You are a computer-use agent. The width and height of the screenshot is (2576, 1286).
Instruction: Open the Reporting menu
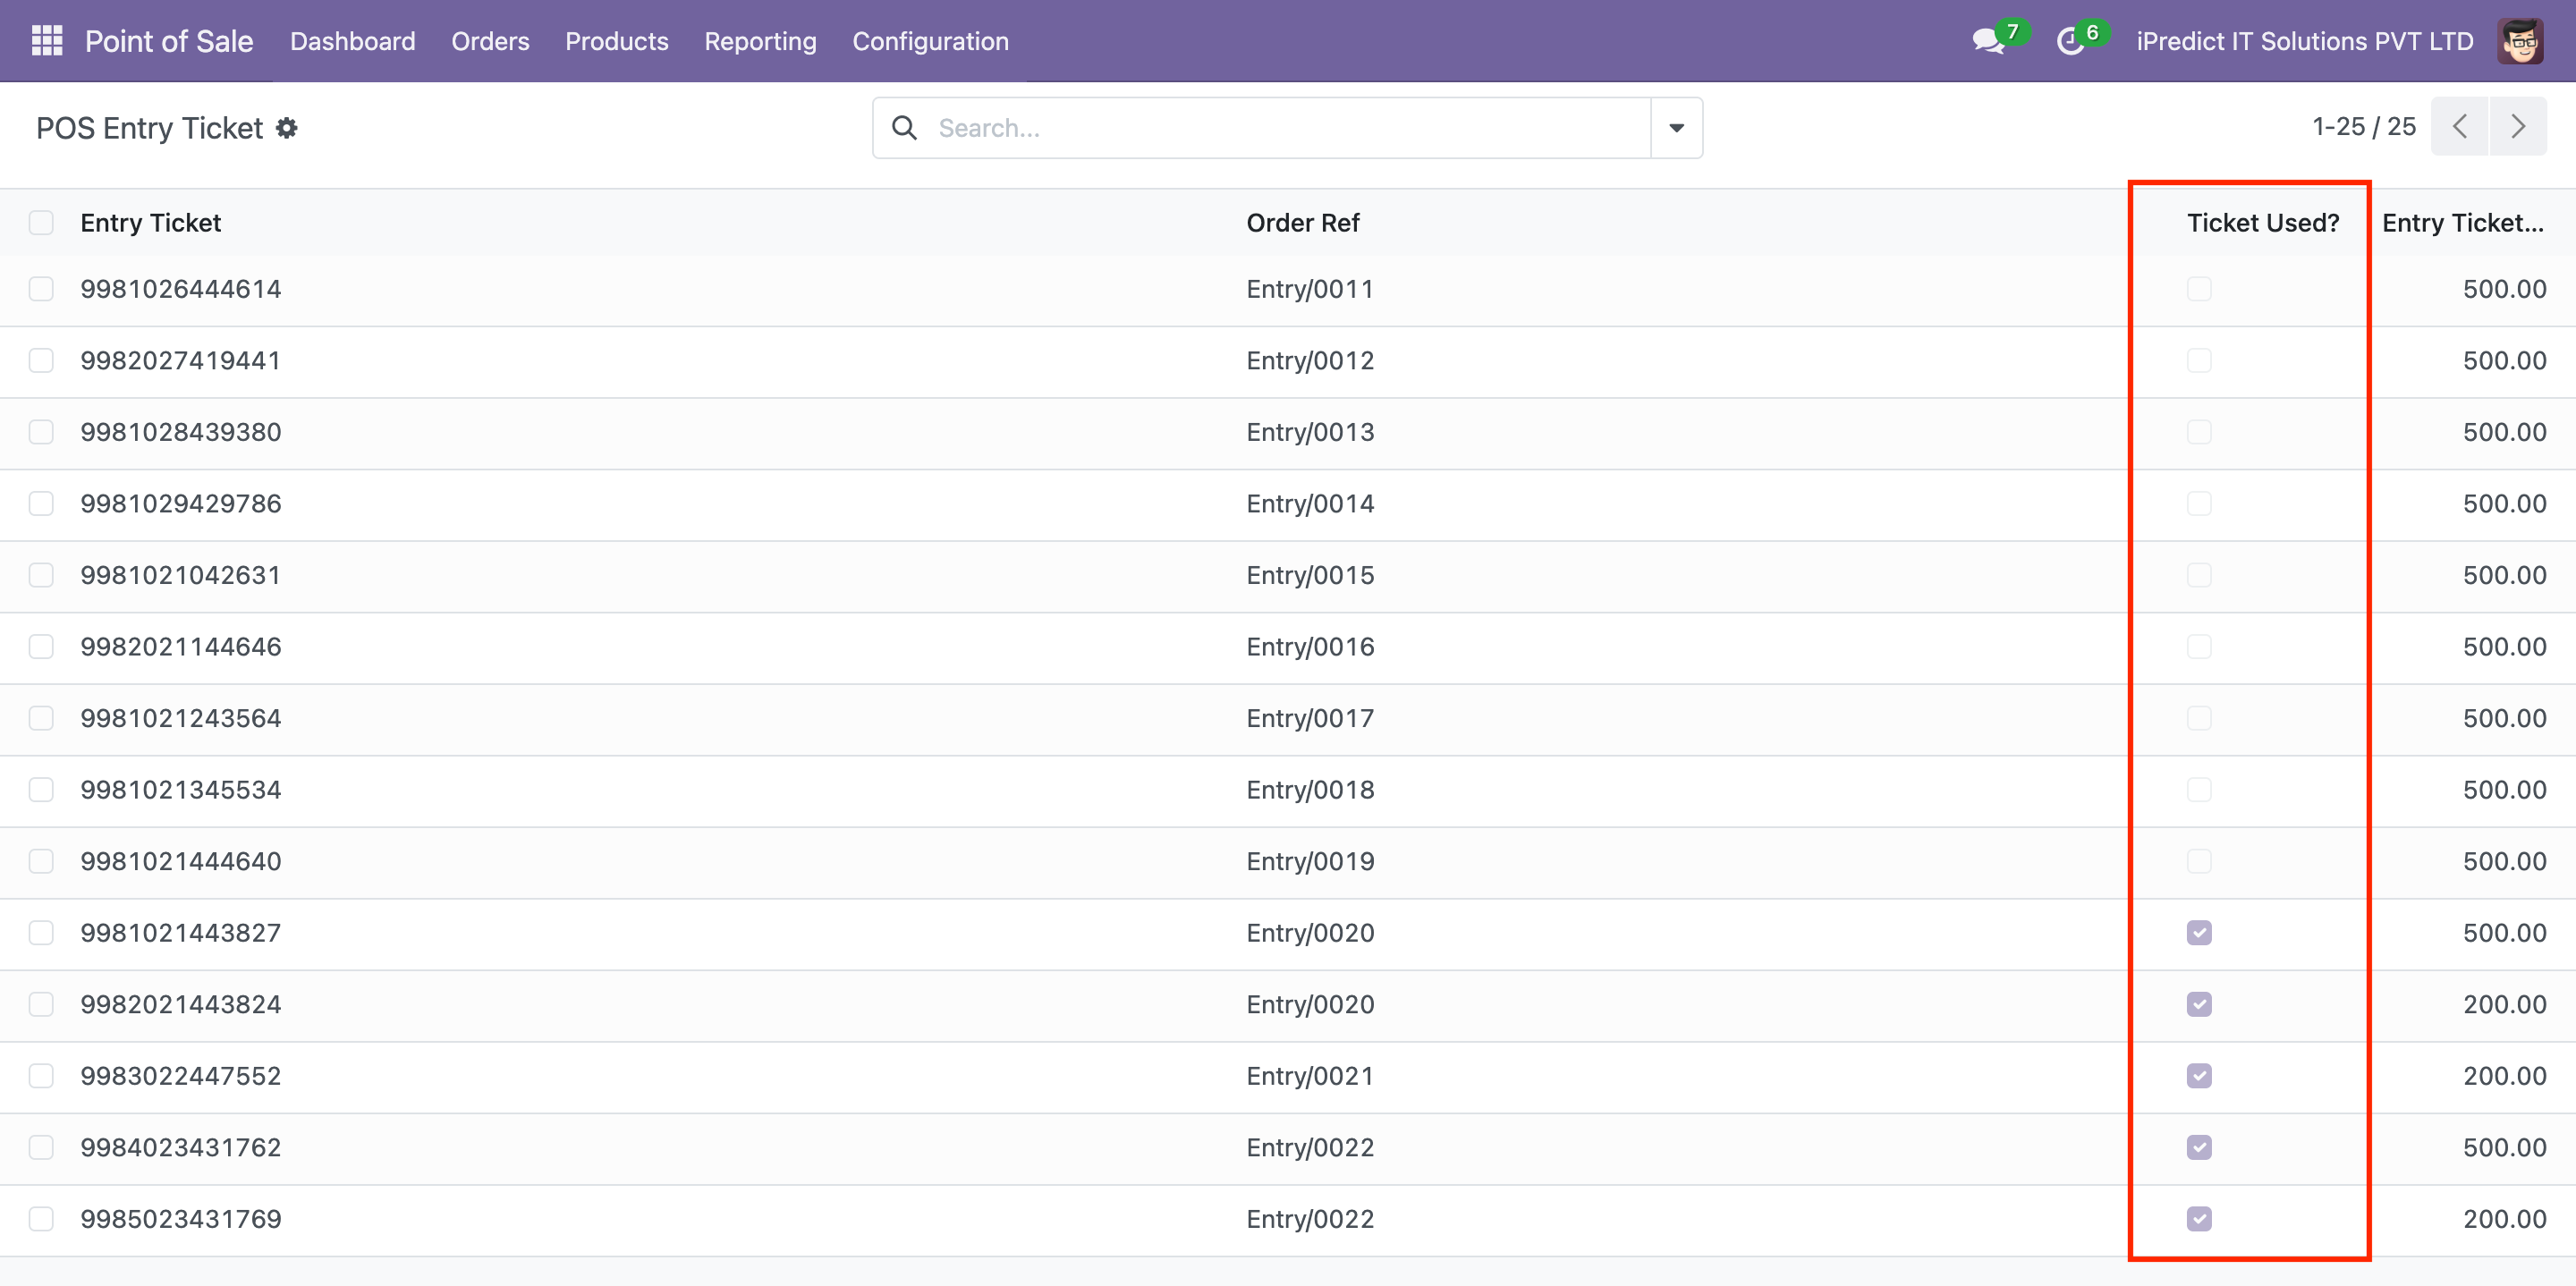click(x=760, y=41)
